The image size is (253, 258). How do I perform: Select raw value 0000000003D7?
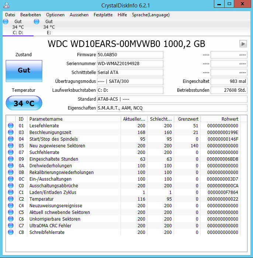point(222,179)
